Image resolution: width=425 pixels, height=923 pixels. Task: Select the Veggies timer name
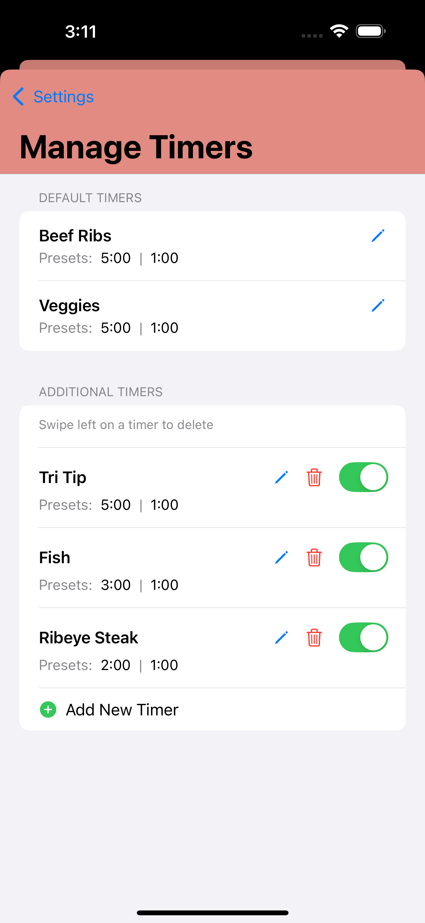(70, 306)
